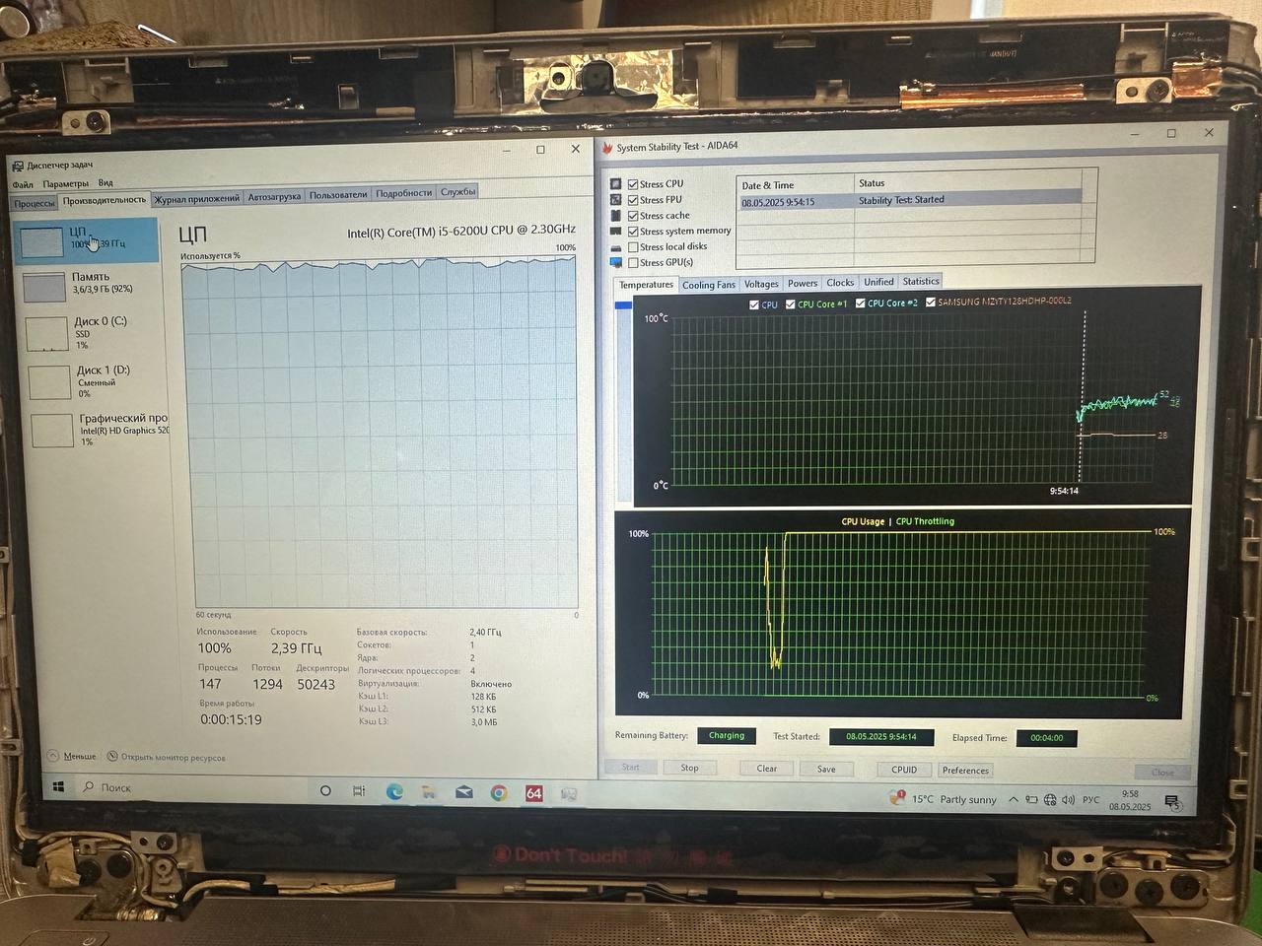Open Google Chrome taskbar icon
This screenshot has height=946, width=1262.
click(x=499, y=793)
